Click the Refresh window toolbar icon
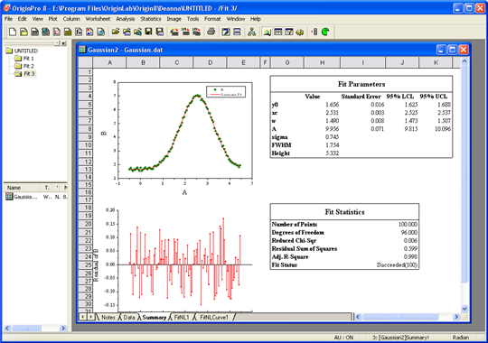The height and width of the screenshot is (343, 488). tap(226, 32)
